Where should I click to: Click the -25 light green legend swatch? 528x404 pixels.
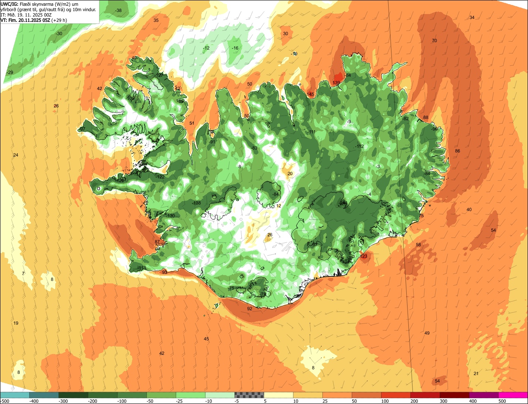(x=191, y=395)
